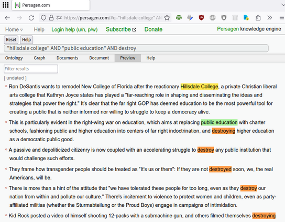285x222 pixels.
Task: Click highlighted 'destroy' before 'our nation'
Action: coord(248,188)
